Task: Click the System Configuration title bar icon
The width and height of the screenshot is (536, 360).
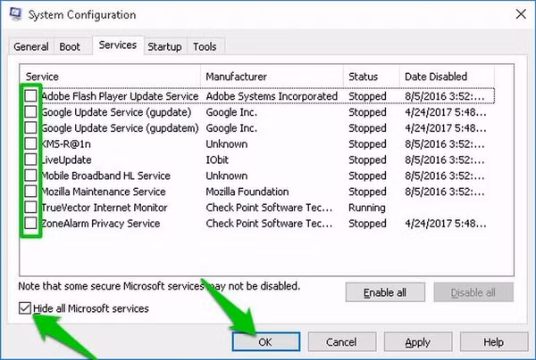Action: point(13,14)
